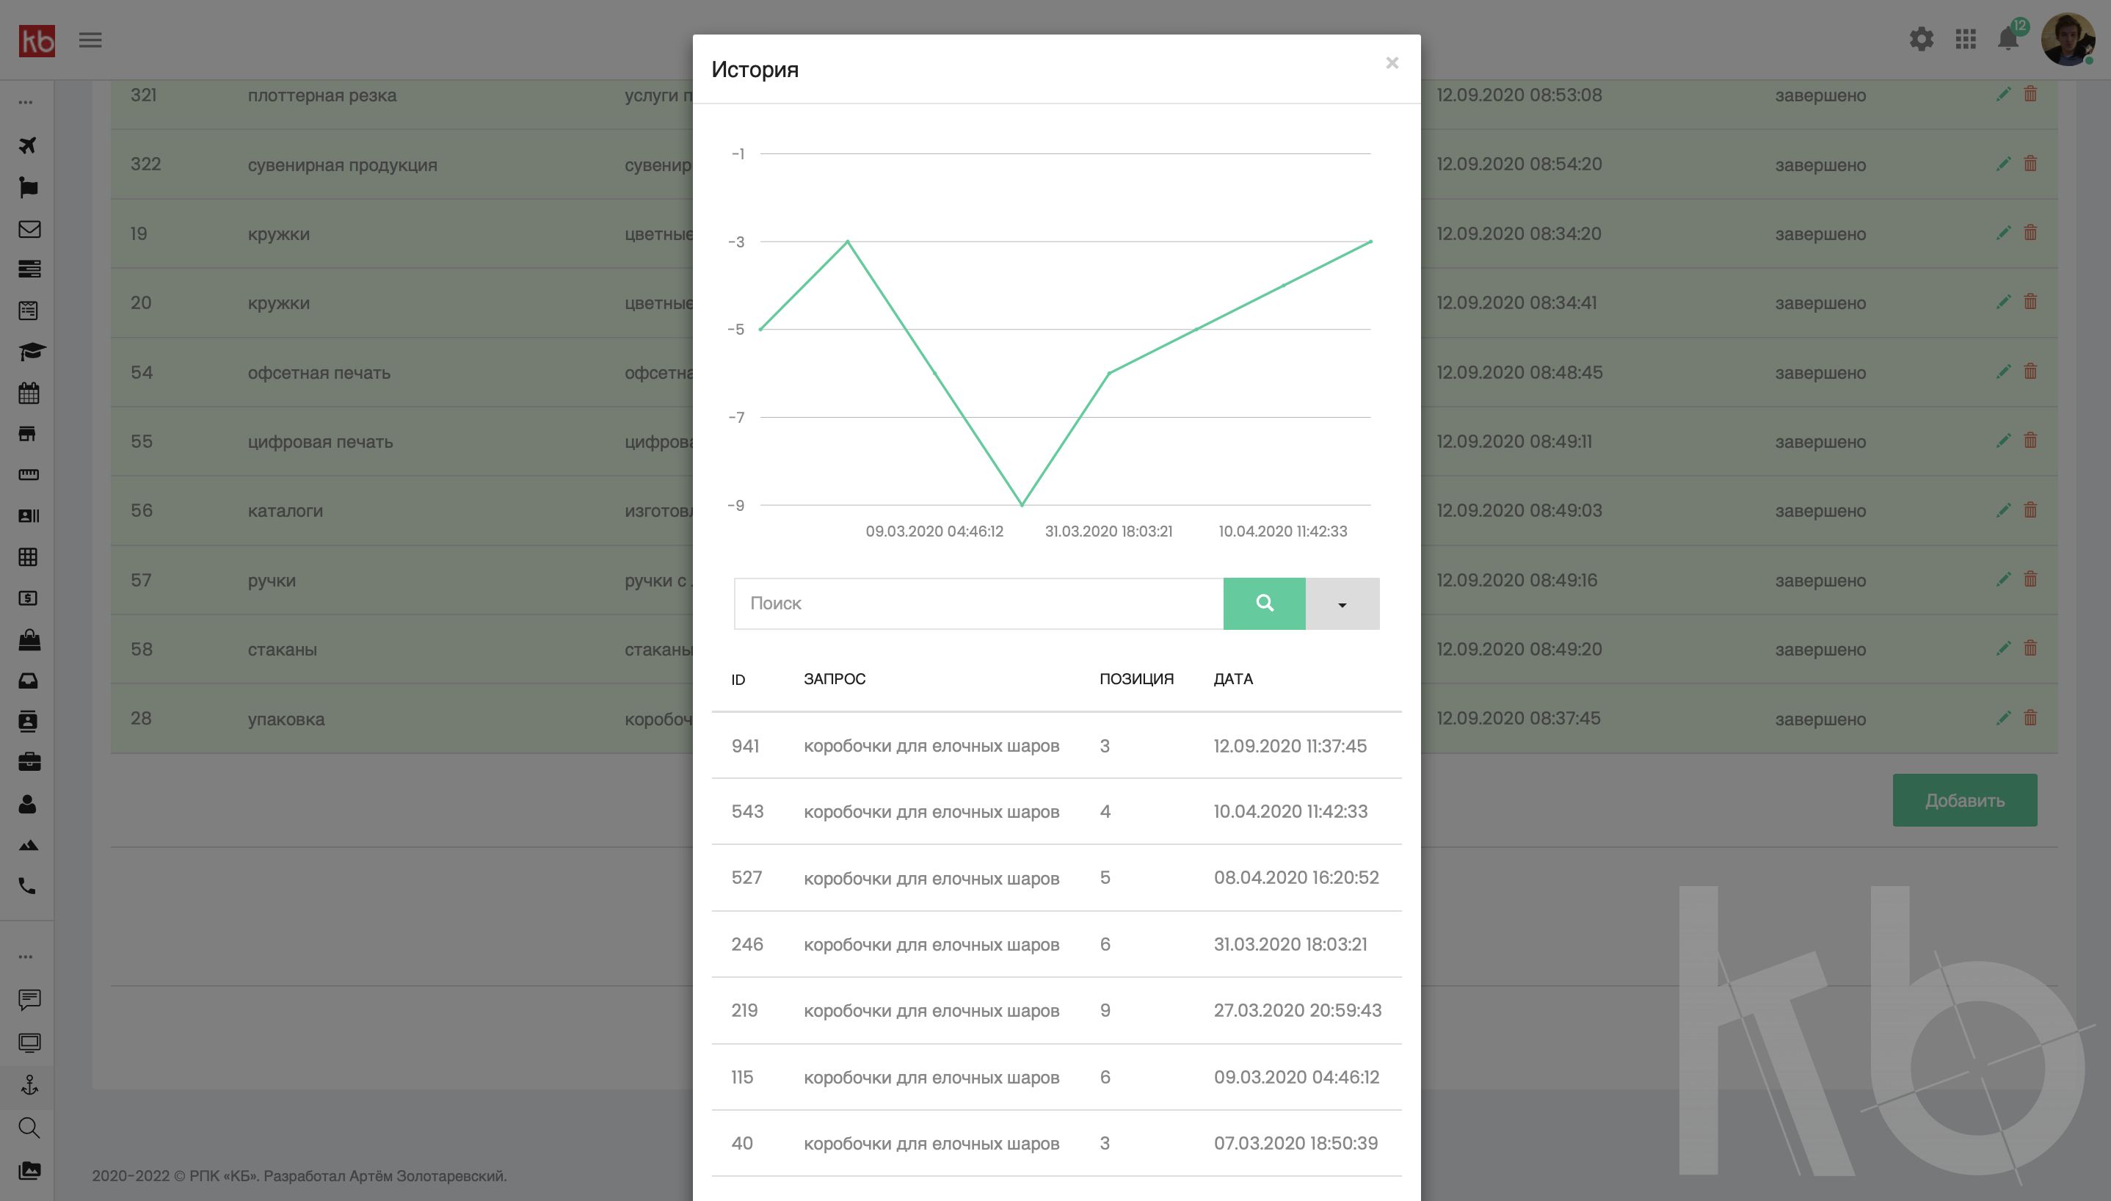This screenshot has width=2111, height=1201.
Task: Open the ruler sidebar icon
Action: click(29, 474)
